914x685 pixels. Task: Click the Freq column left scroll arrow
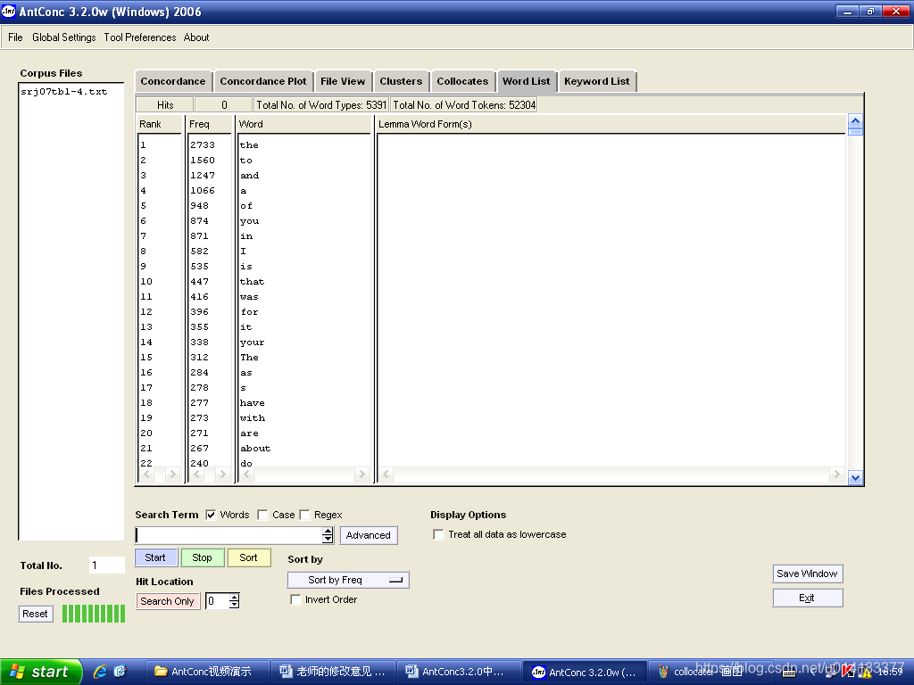pos(197,475)
